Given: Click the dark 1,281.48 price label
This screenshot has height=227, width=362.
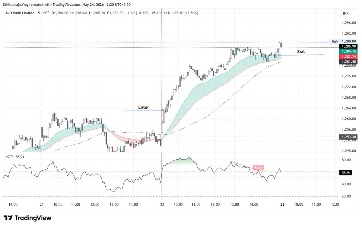Looking at the screenshot, I should point(349,62).
